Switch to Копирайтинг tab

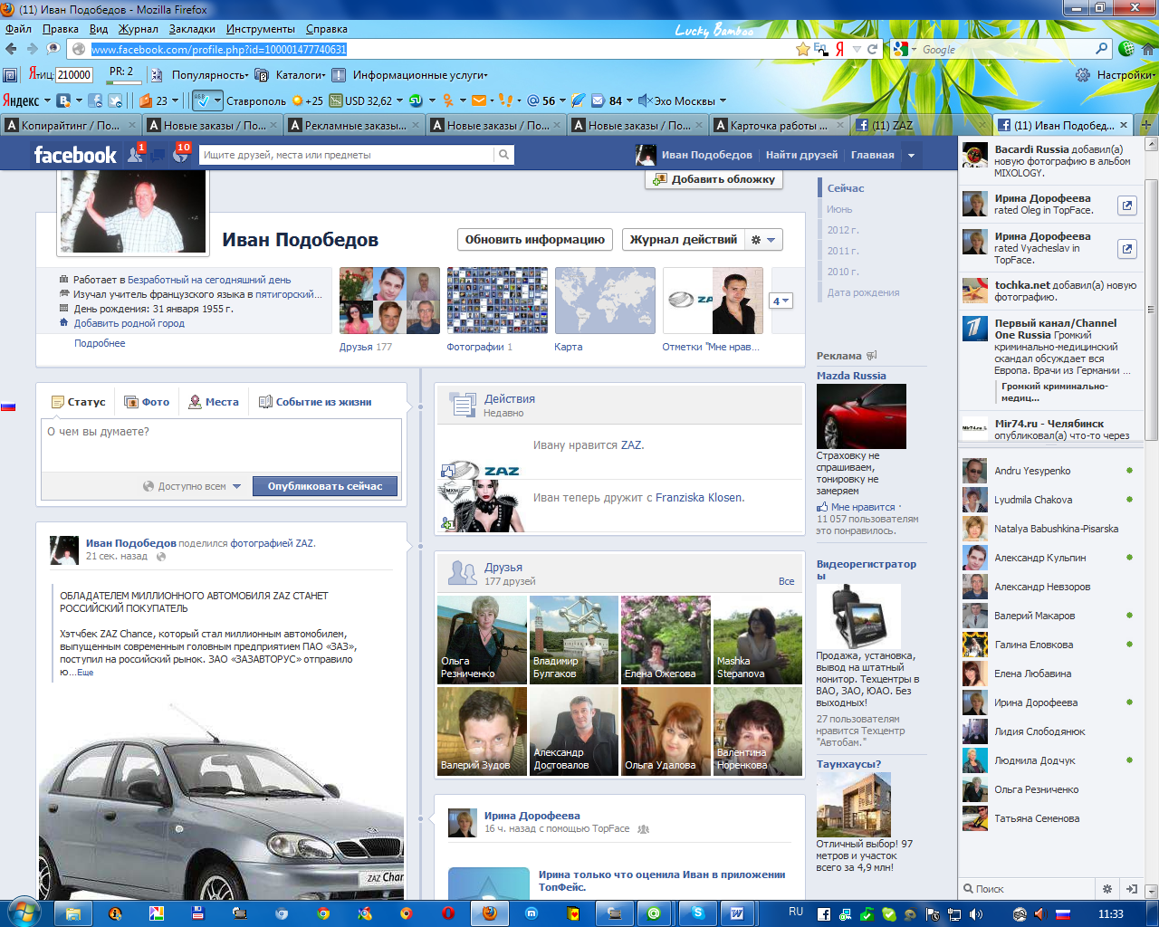click(x=71, y=125)
